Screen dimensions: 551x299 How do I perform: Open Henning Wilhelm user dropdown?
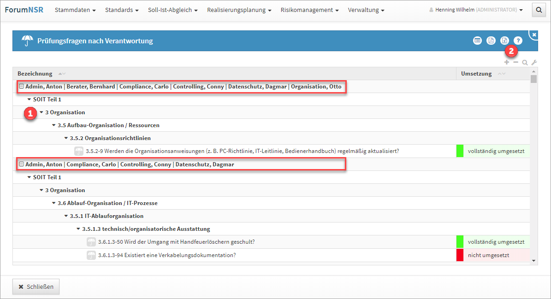475,10
